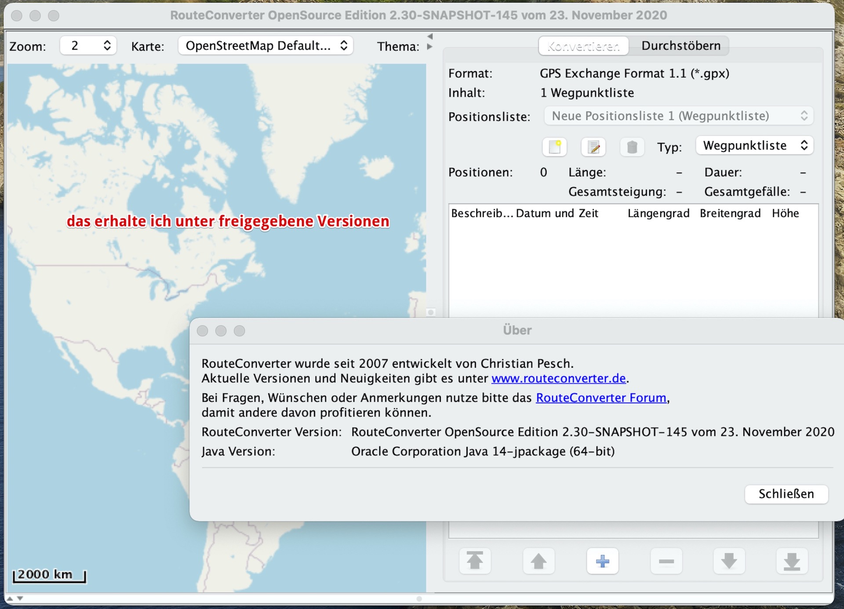Sort by the Längengrad column header
Viewport: 844px width, 609px height.
click(x=658, y=214)
